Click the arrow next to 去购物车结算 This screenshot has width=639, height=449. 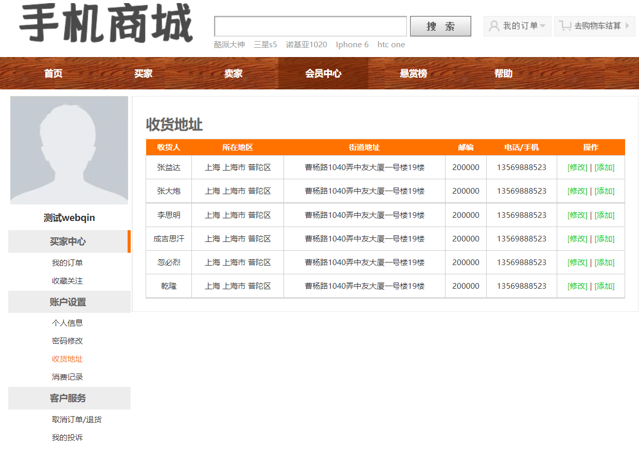[x=627, y=26]
